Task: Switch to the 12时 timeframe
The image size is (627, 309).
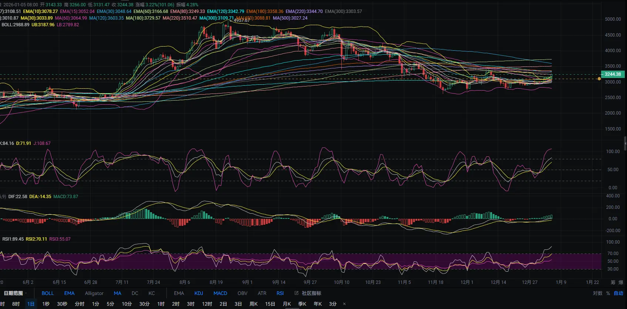Action: click(207, 304)
